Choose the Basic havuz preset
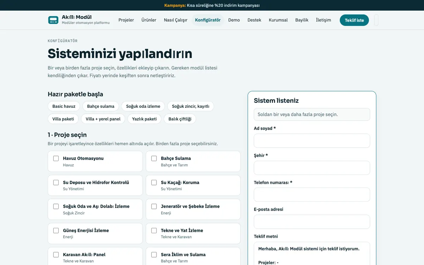 pyautogui.click(x=64, y=106)
